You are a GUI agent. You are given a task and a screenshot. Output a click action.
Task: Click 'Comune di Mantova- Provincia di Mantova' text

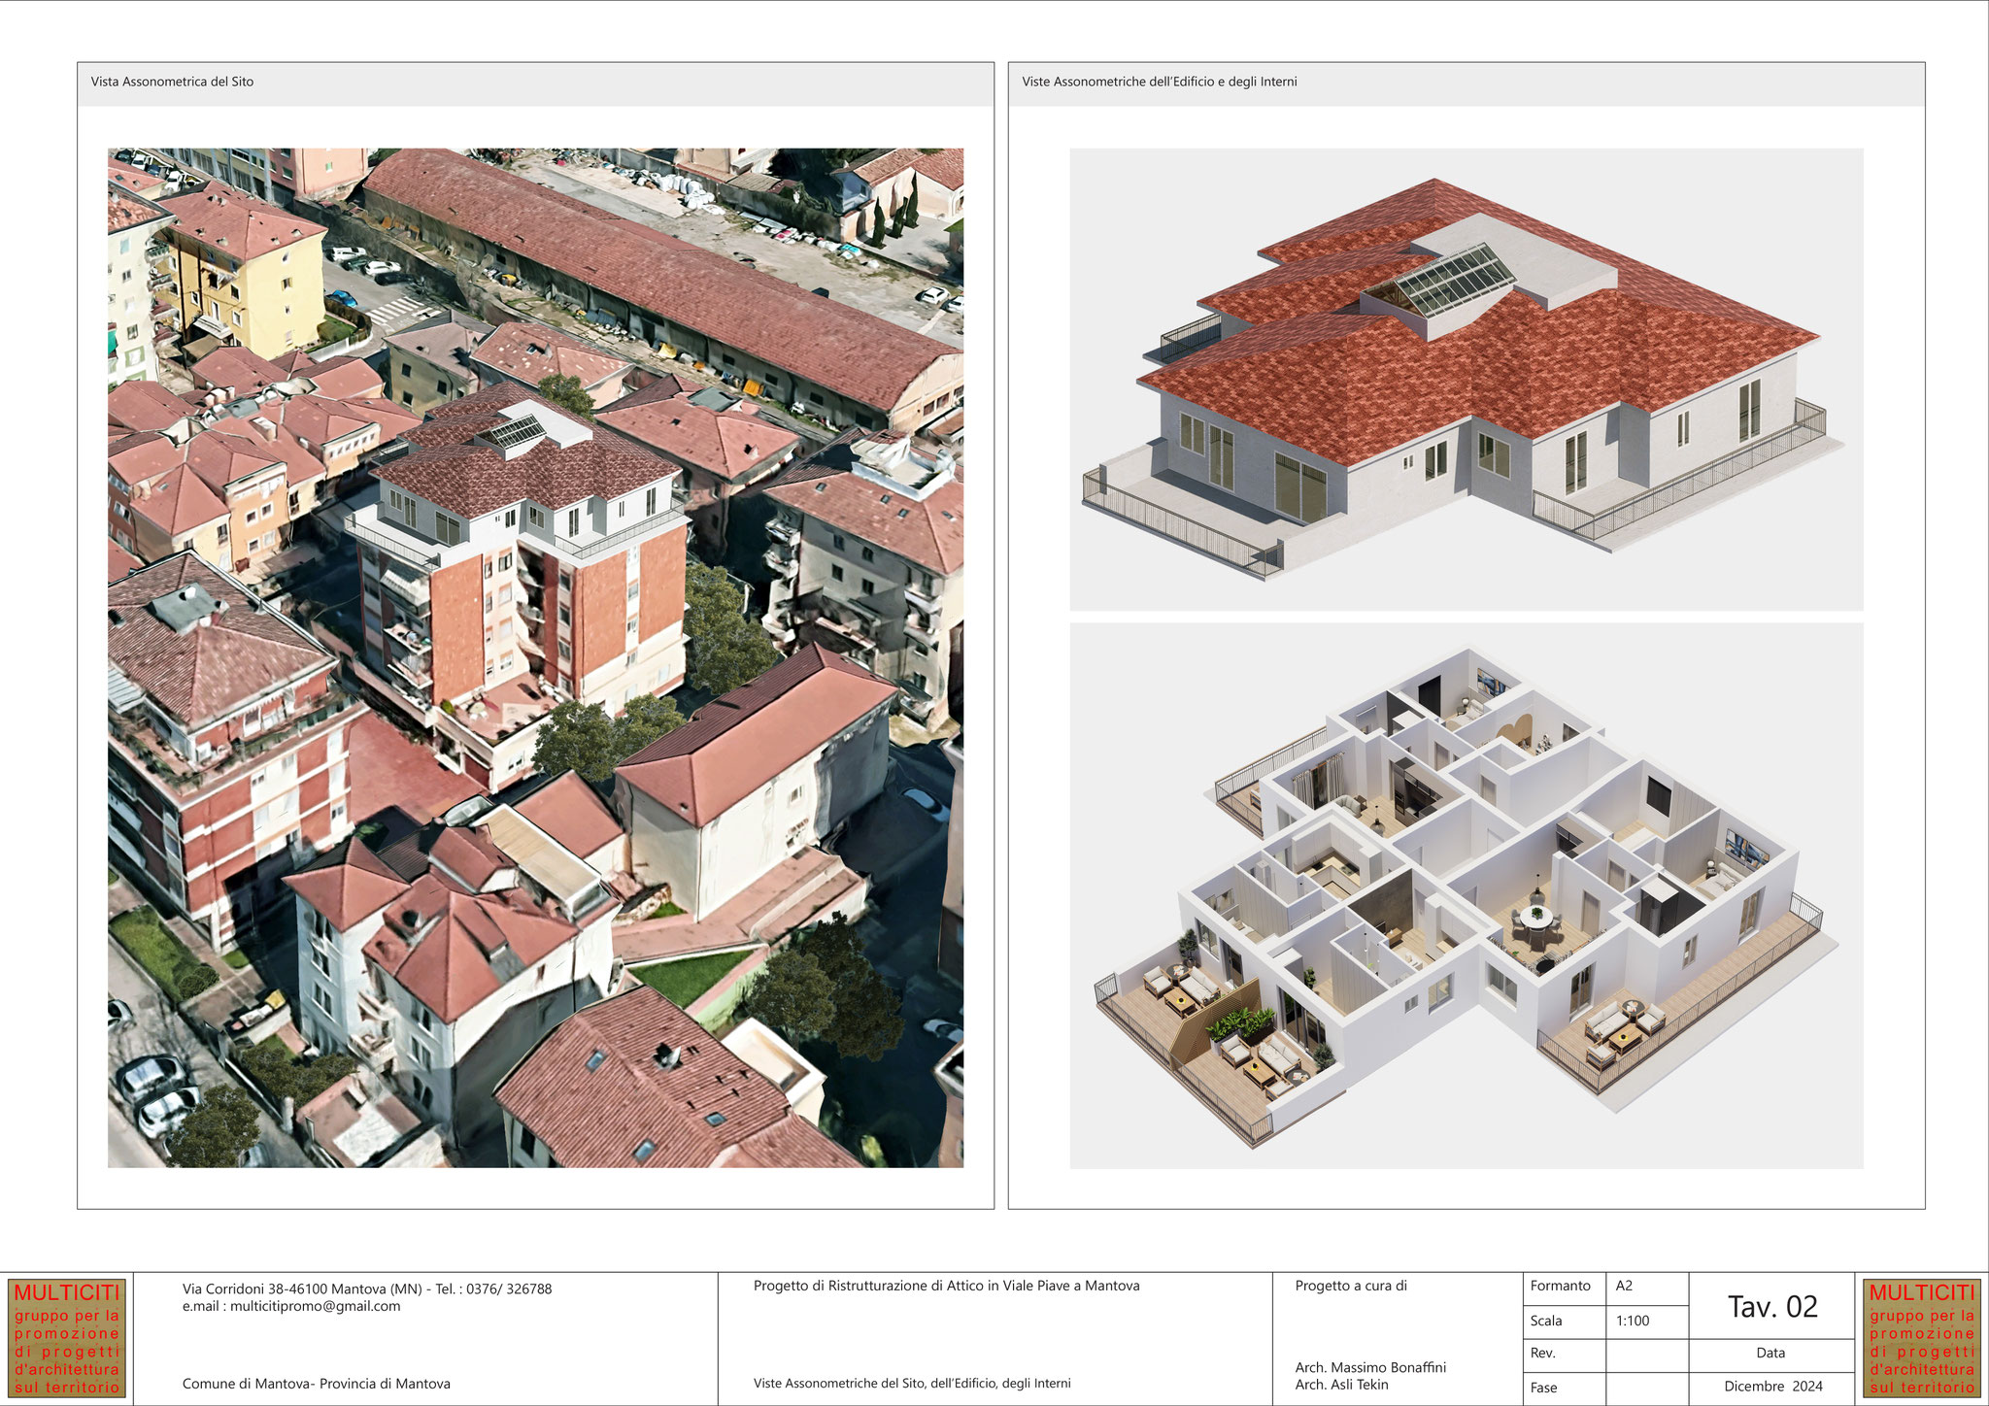(316, 1385)
